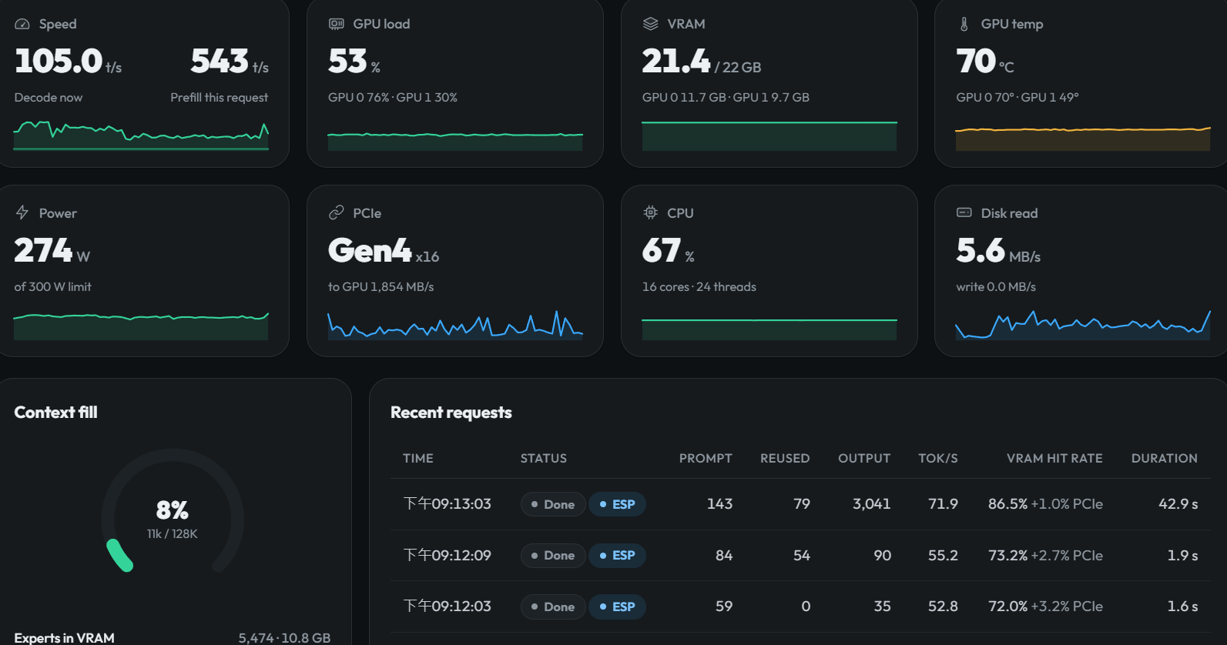Click the 42.9 s duration value
This screenshot has width=1227, height=645.
(1178, 504)
